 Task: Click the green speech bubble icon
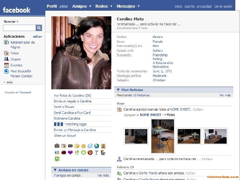point(57,159)
